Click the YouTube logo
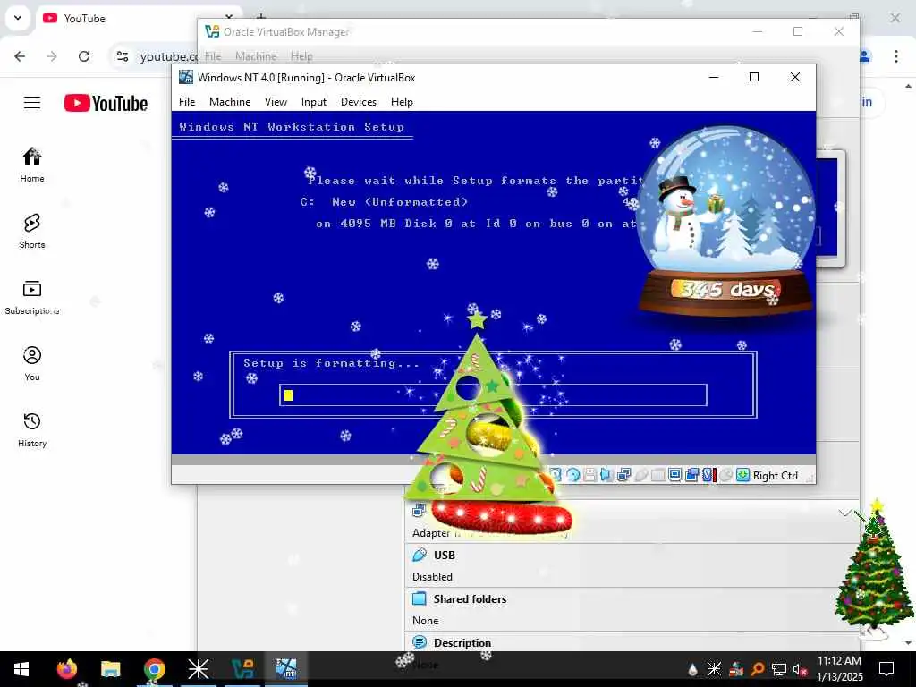 click(106, 104)
